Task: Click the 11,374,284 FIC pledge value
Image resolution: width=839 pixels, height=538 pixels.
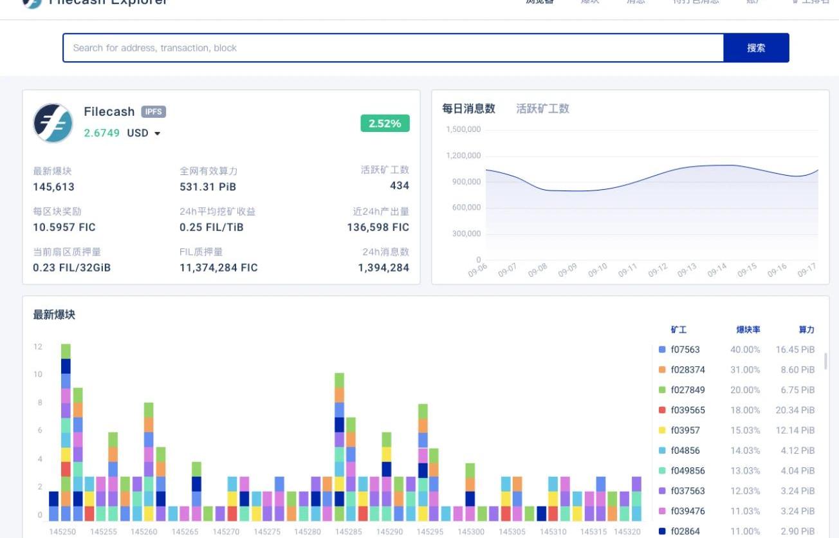Action: click(x=219, y=268)
